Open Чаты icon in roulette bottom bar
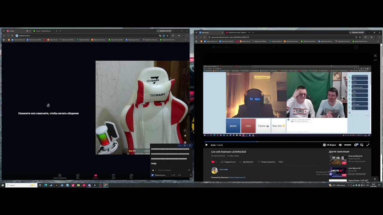 coord(131,176)
